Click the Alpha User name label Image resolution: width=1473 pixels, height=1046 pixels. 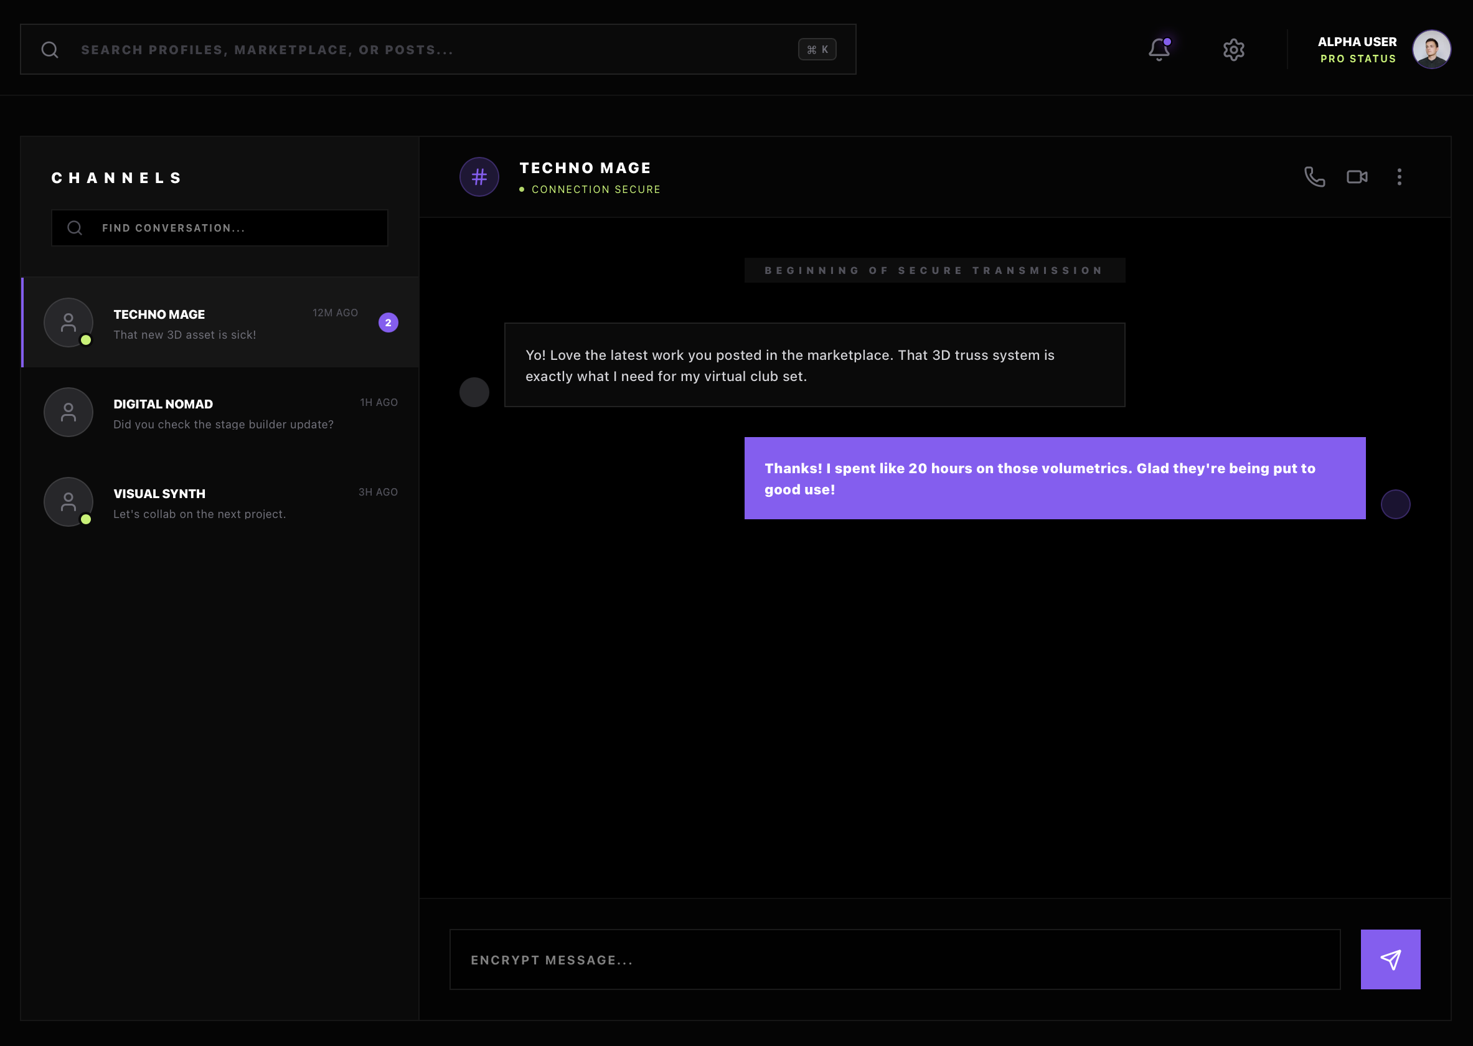(1357, 42)
